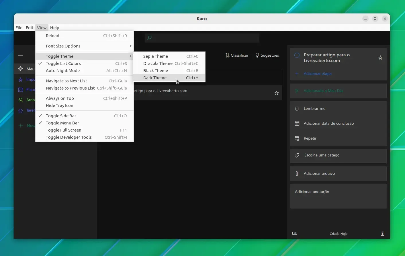
Task: Click the hamburger sidebar toggle icon
Action: tap(21, 54)
